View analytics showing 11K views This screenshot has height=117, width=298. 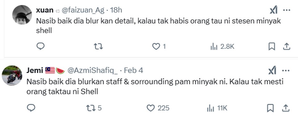217,108
